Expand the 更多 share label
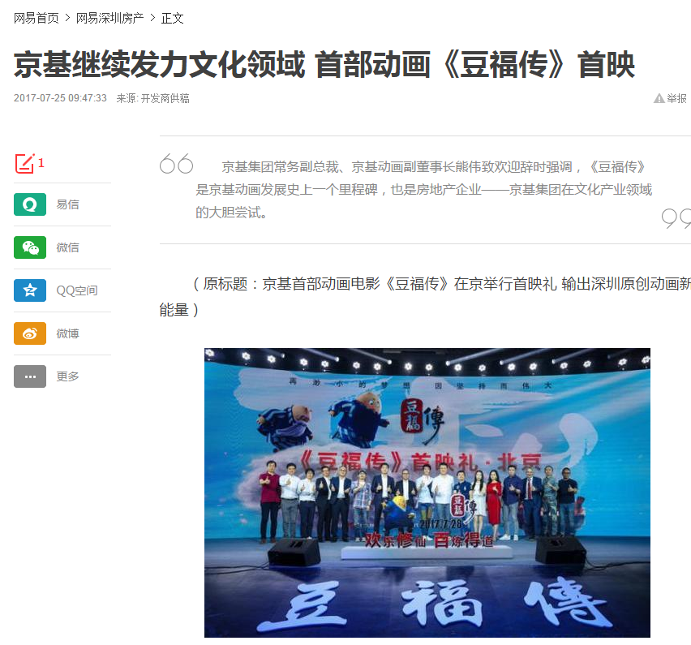The image size is (691, 645). (x=68, y=376)
